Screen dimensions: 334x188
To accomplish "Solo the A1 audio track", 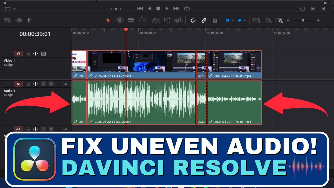I will [x=43, y=84].
